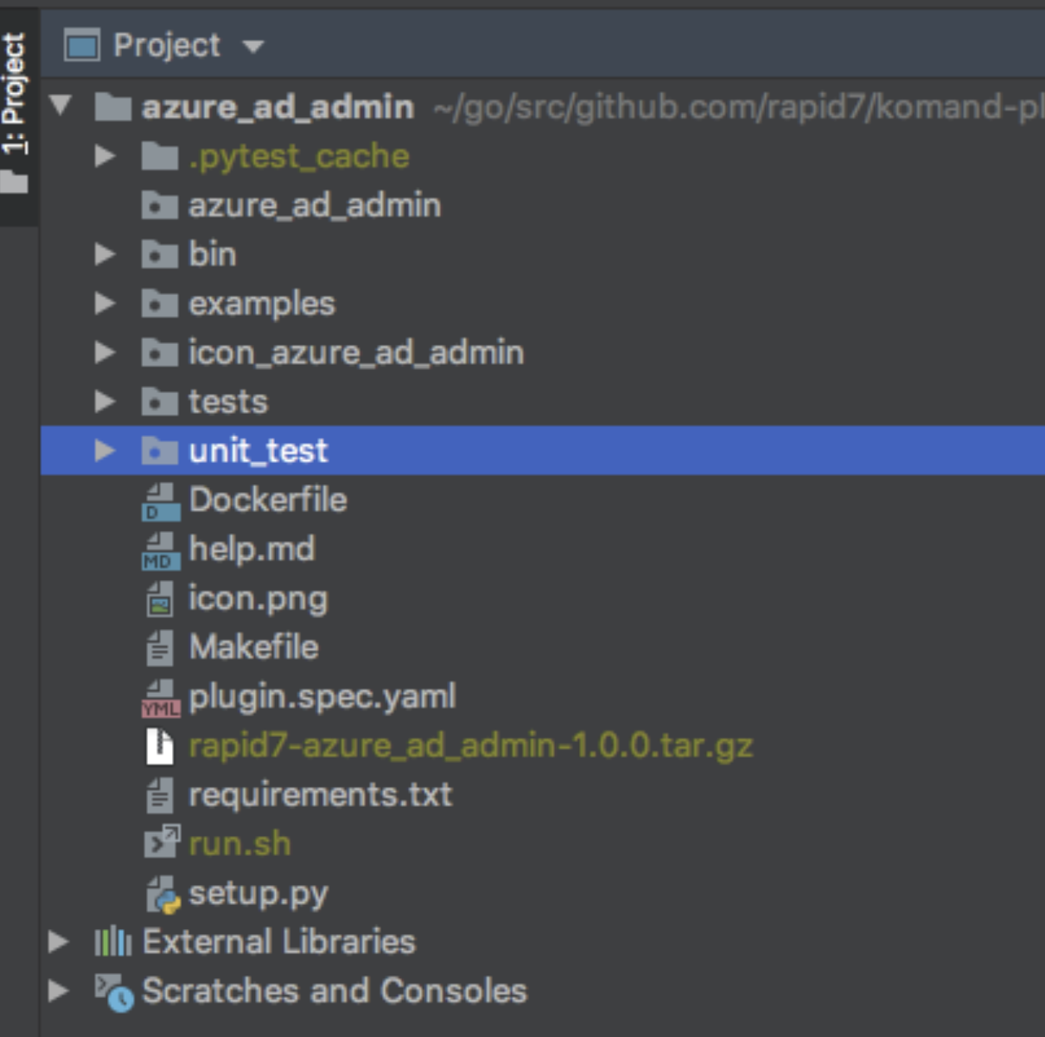The image size is (1045, 1037).
Task: Click the Dockerfile file icon
Action: pos(159,501)
